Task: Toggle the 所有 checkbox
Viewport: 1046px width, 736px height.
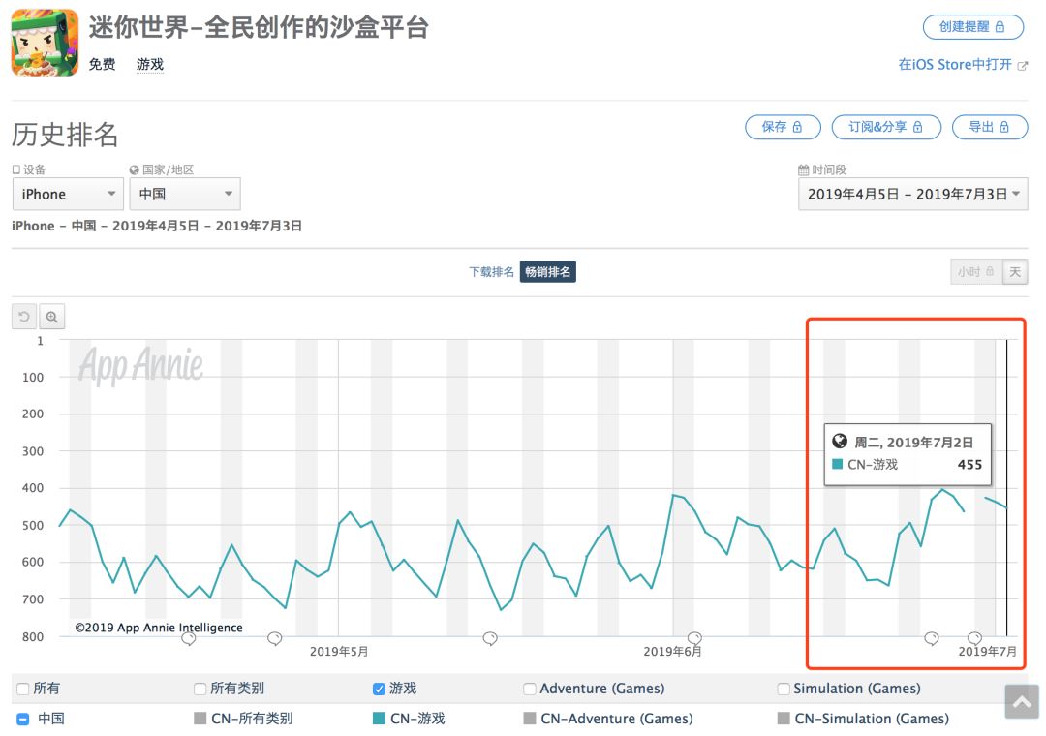Action: click(23, 689)
